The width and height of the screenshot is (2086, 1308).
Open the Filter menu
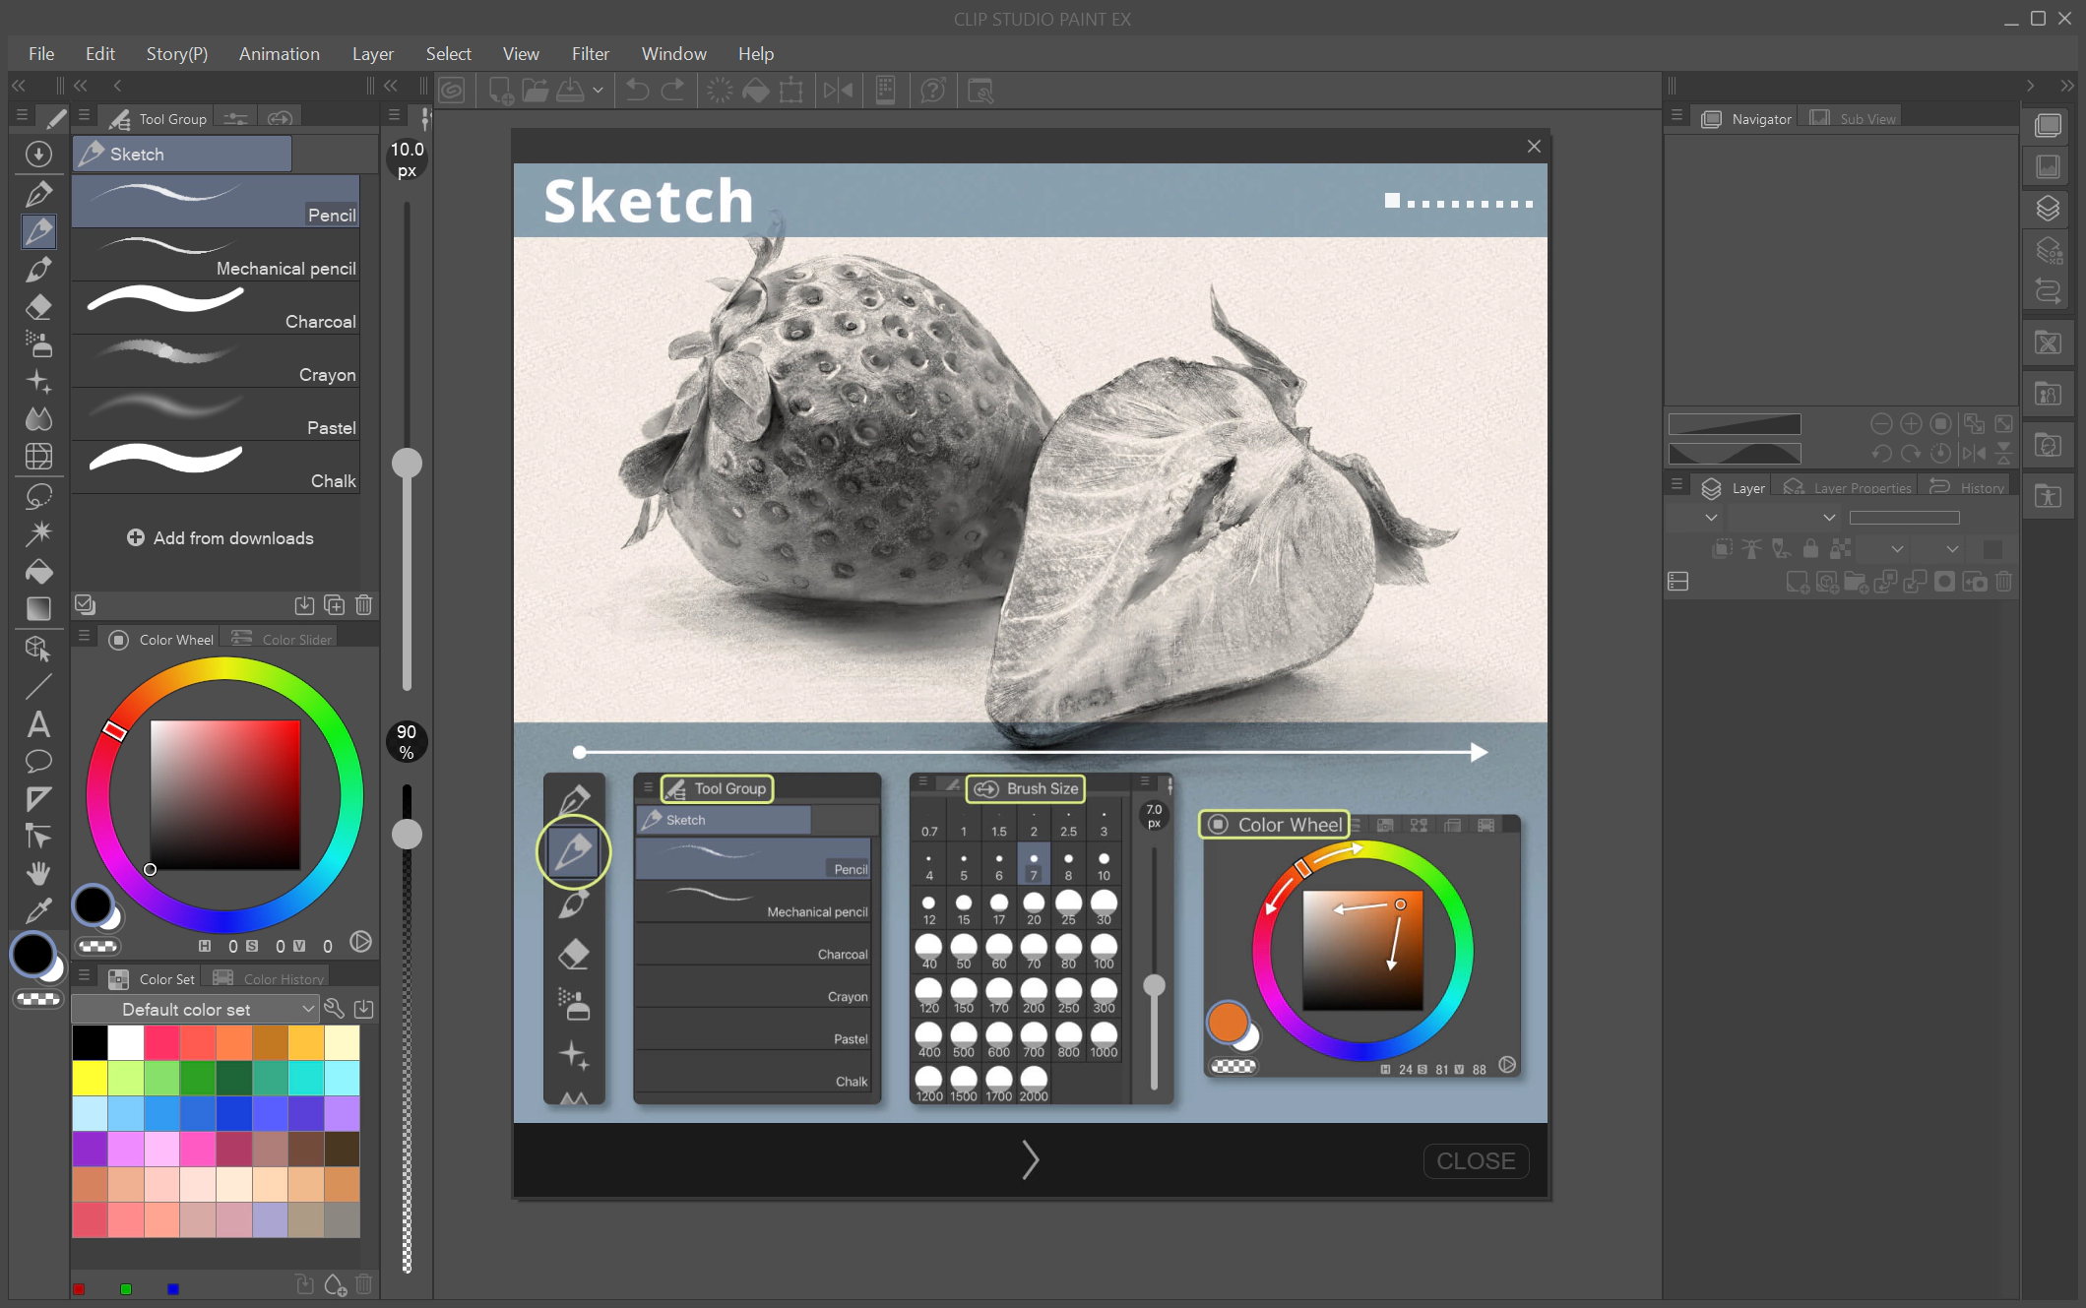pyautogui.click(x=591, y=54)
